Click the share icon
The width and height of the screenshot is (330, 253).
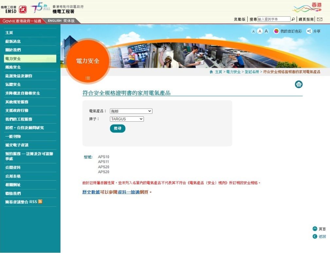pyautogui.click(x=309, y=31)
